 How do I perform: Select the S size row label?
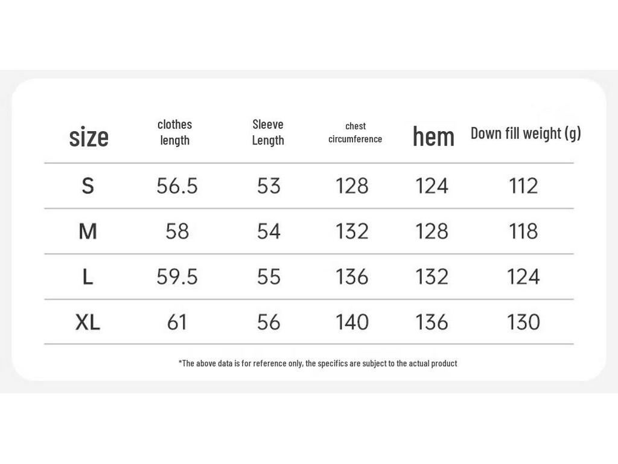click(88, 185)
